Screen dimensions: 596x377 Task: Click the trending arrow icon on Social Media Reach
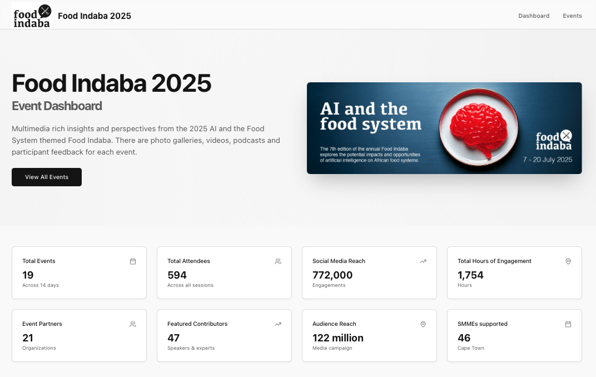point(423,261)
